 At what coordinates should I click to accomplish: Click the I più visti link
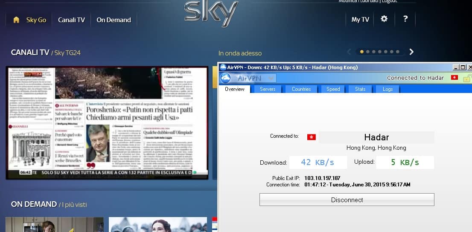(x=74, y=205)
